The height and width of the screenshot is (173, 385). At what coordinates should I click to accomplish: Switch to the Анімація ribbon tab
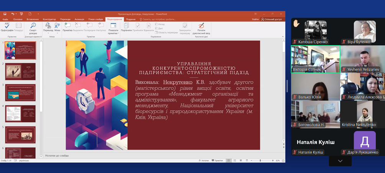point(79,19)
